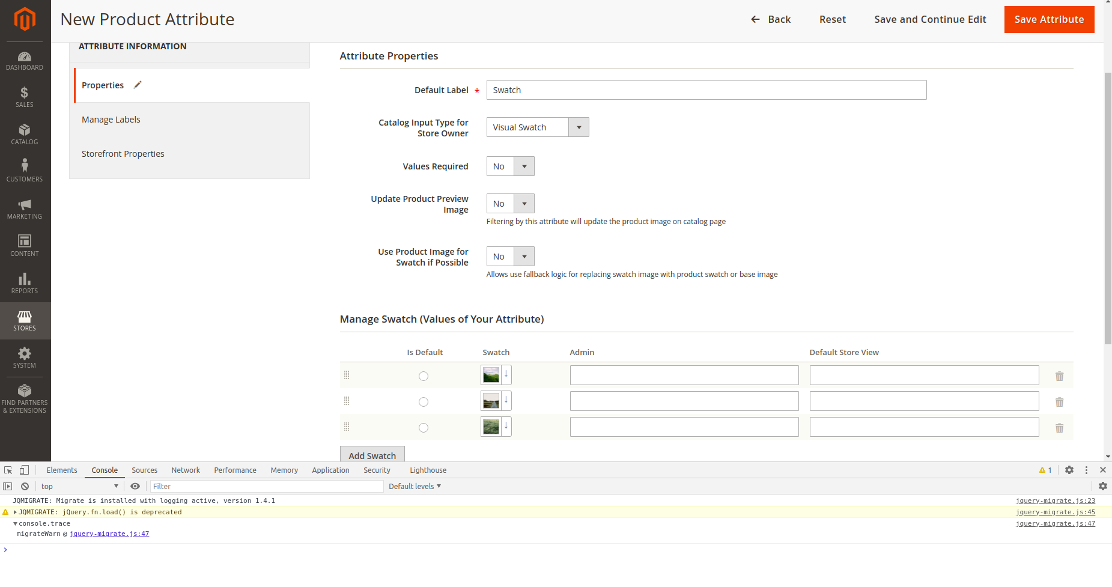Click the first swatch image thumbnail
The width and height of the screenshot is (1112, 587).
tap(491, 374)
